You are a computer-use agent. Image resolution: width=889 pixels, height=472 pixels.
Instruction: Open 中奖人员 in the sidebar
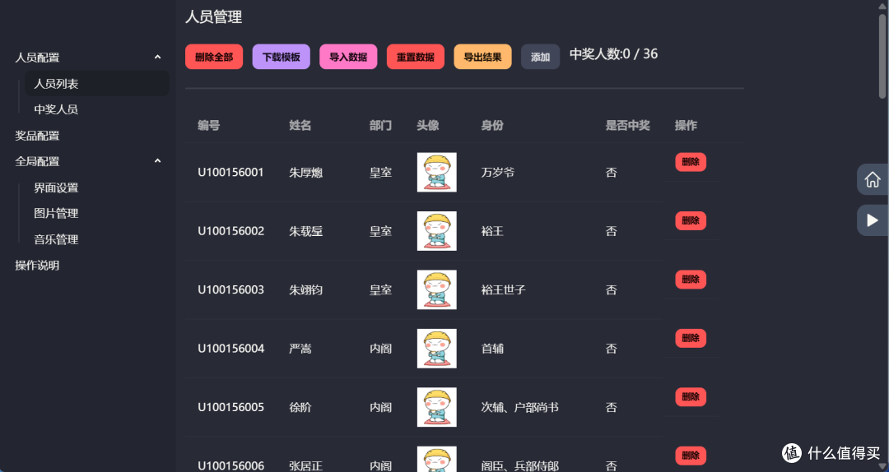[56, 109]
